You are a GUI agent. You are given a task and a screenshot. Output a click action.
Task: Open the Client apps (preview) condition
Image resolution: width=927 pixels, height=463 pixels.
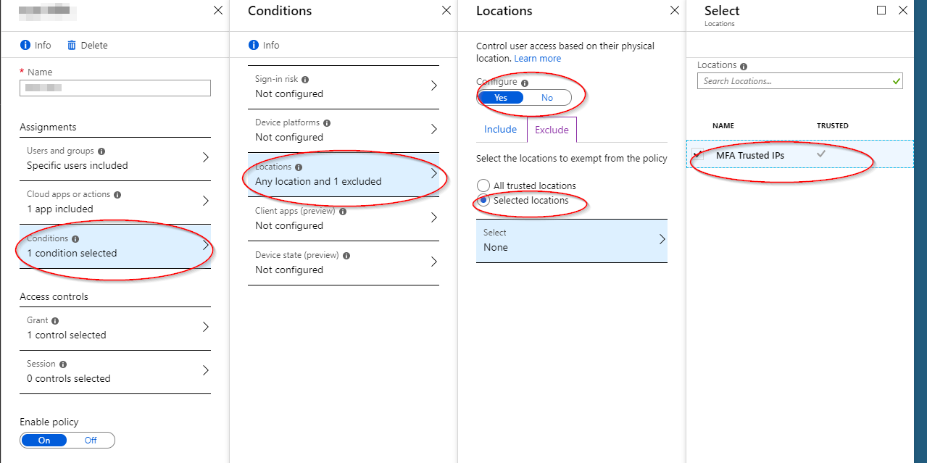344,219
